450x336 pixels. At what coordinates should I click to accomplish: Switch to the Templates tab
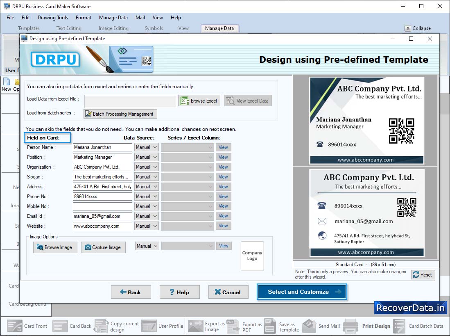tap(29, 28)
